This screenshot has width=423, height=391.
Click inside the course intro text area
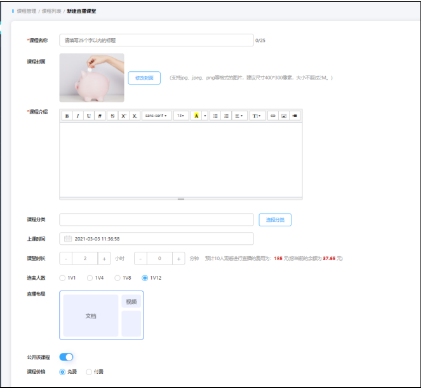pos(181,160)
